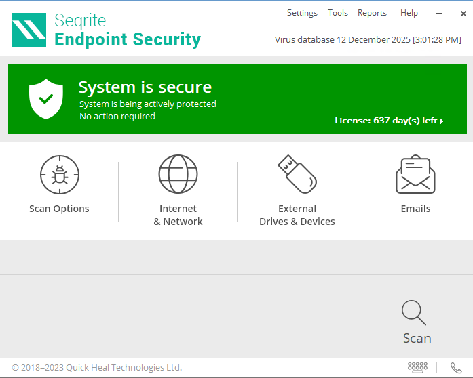Click the 'External Drives & Devices' label
Viewport: 473px width, 378px height.
tap(297, 215)
